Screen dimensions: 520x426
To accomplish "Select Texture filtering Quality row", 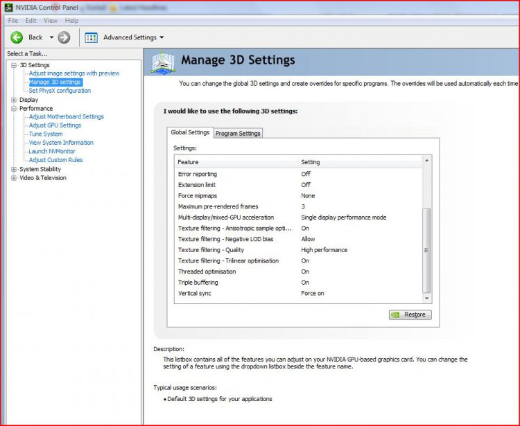I will pyautogui.click(x=298, y=250).
